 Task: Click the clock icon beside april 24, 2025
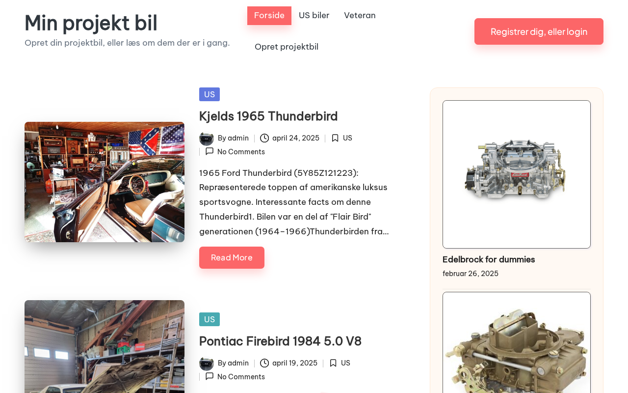(264, 138)
